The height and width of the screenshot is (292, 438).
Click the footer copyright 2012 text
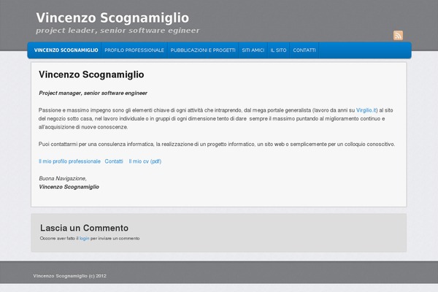coord(69,276)
